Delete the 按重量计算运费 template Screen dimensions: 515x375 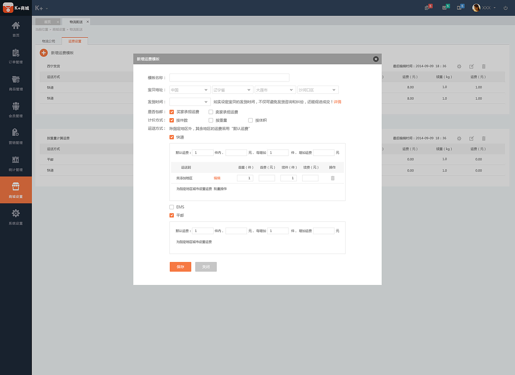[x=484, y=138]
